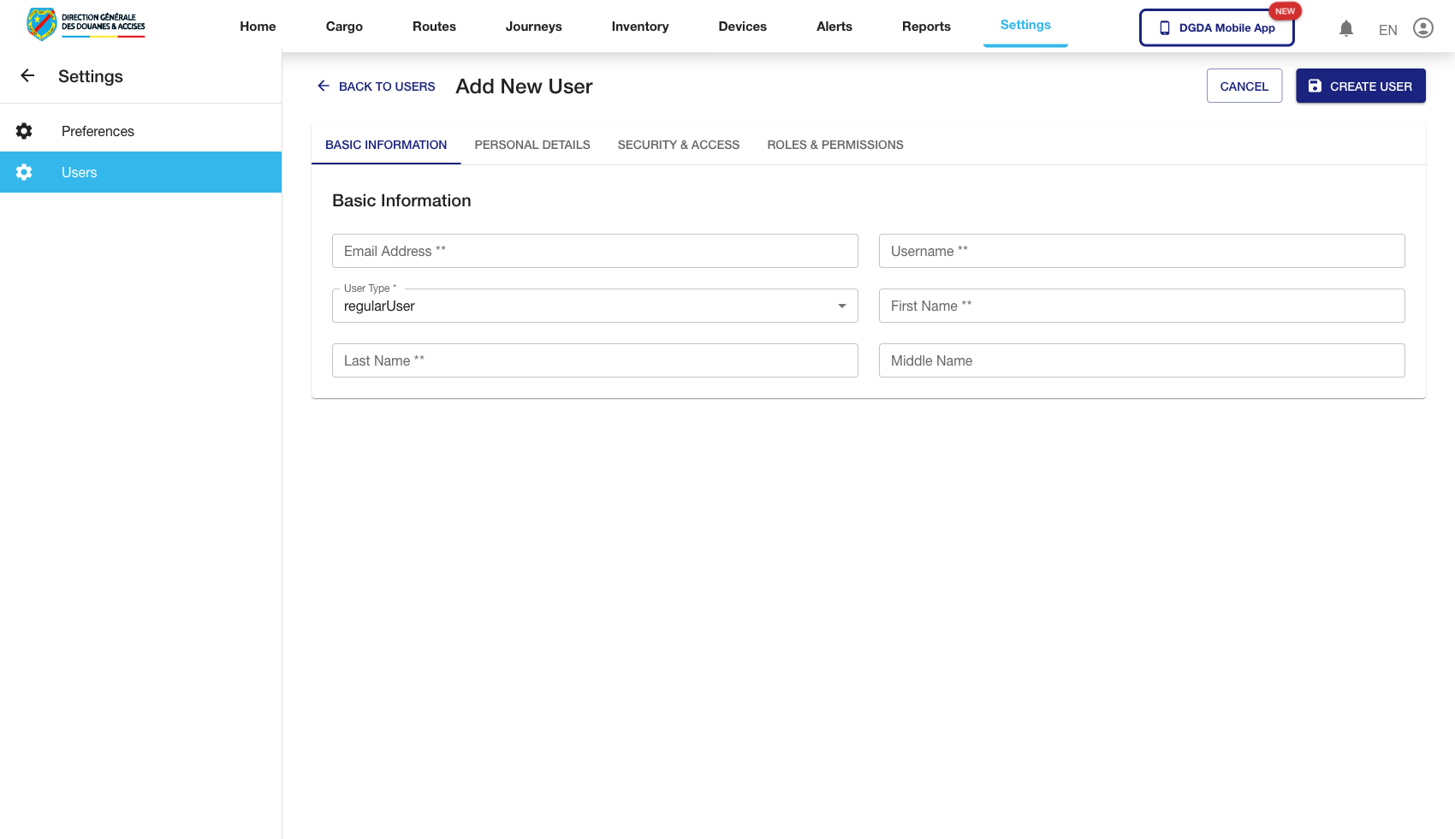Navigate to the Security & Access tab
Screen dimensions: 1455x839
pyautogui.click(x=678, y=145)
